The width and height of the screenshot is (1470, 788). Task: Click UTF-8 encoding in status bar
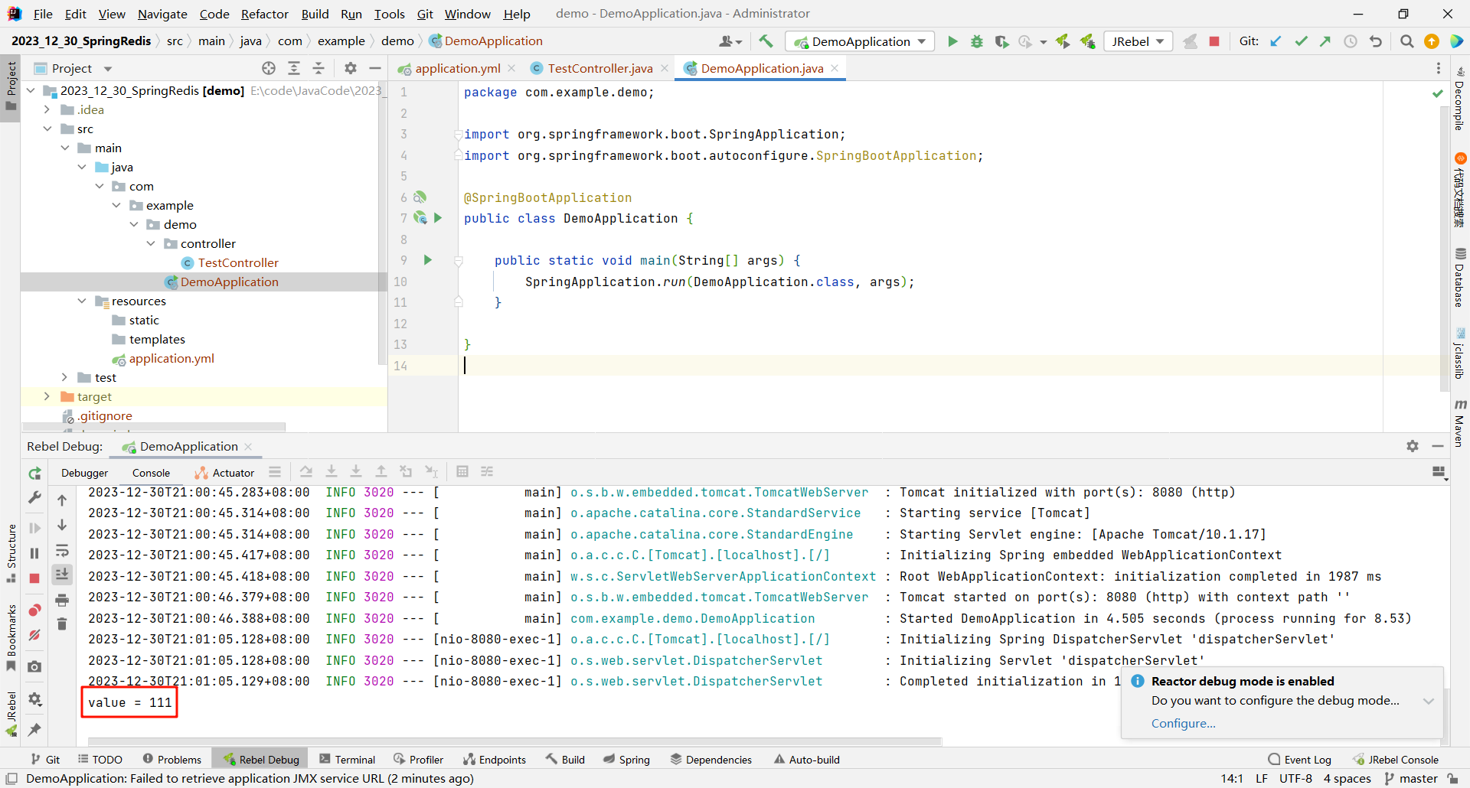[x=1295, y=778]
